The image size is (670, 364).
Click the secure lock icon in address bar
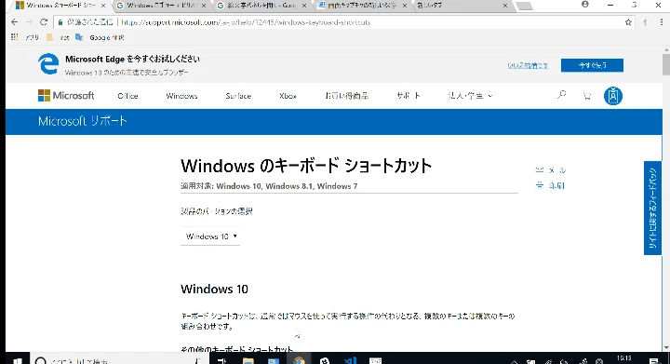60,22
